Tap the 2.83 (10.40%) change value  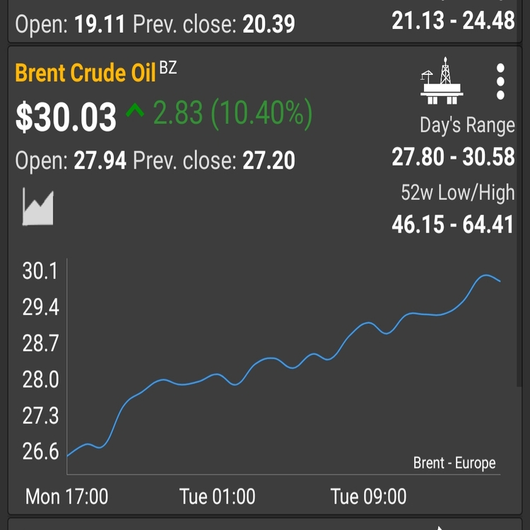point(233,114)
